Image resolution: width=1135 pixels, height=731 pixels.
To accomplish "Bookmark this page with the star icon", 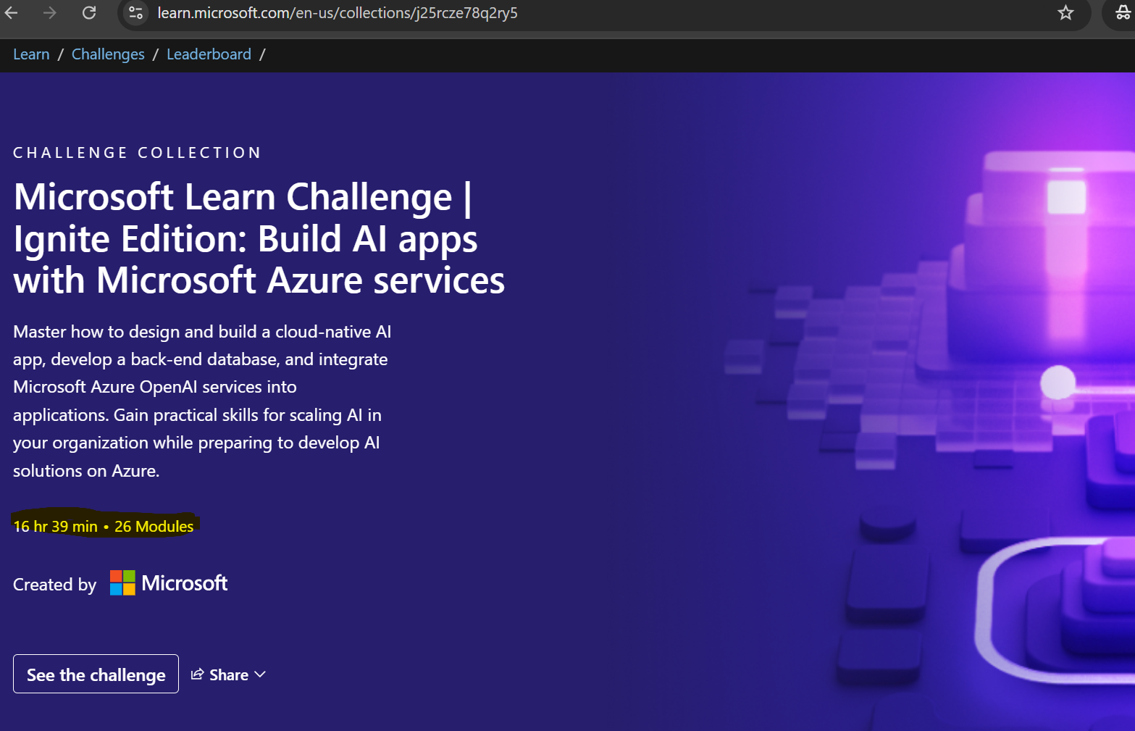I will click(x=1065, y=12).
